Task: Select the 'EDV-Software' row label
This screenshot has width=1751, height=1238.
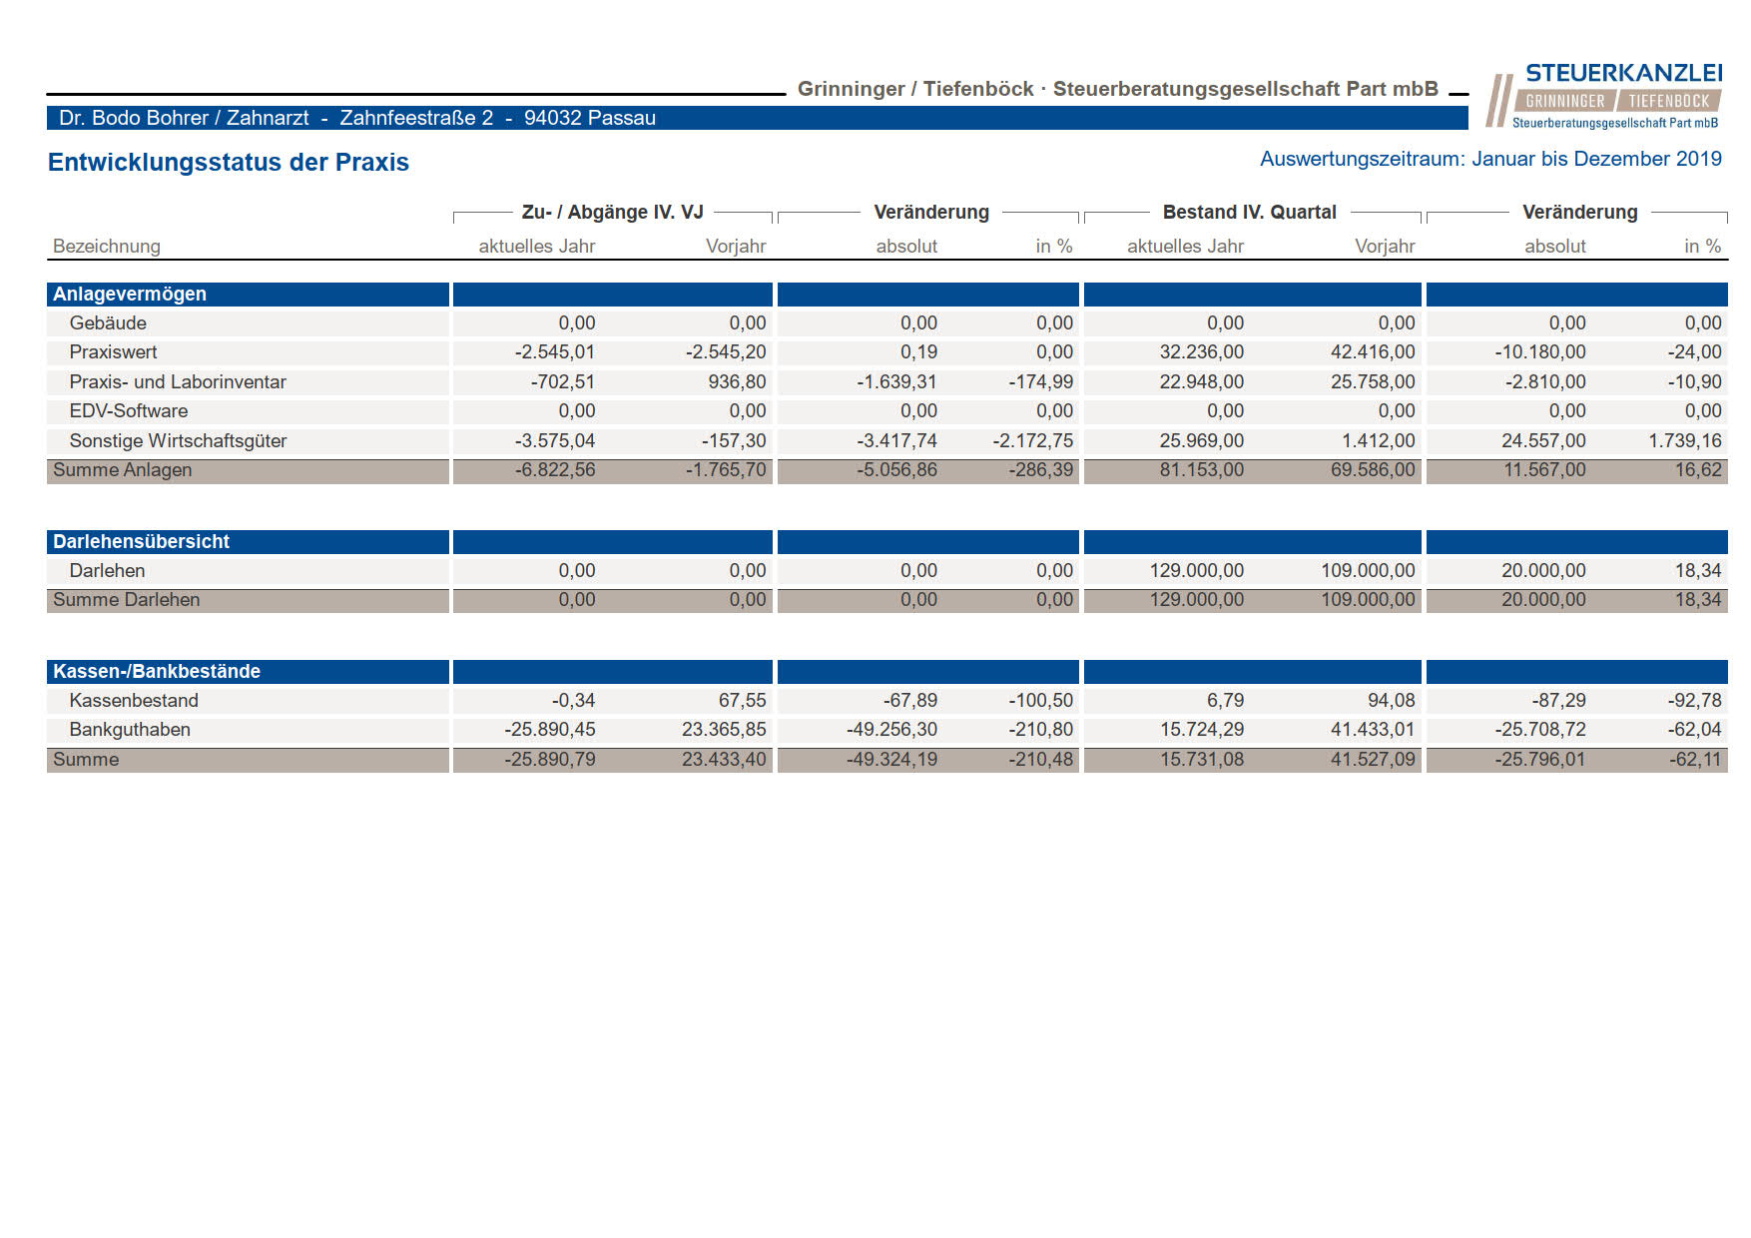Action: [129, 411]
